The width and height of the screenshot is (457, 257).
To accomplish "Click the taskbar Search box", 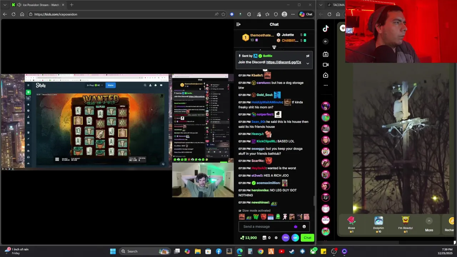I will pos(145,251).
